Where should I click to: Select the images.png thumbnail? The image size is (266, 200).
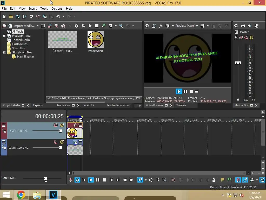click(x=96, y=40)
